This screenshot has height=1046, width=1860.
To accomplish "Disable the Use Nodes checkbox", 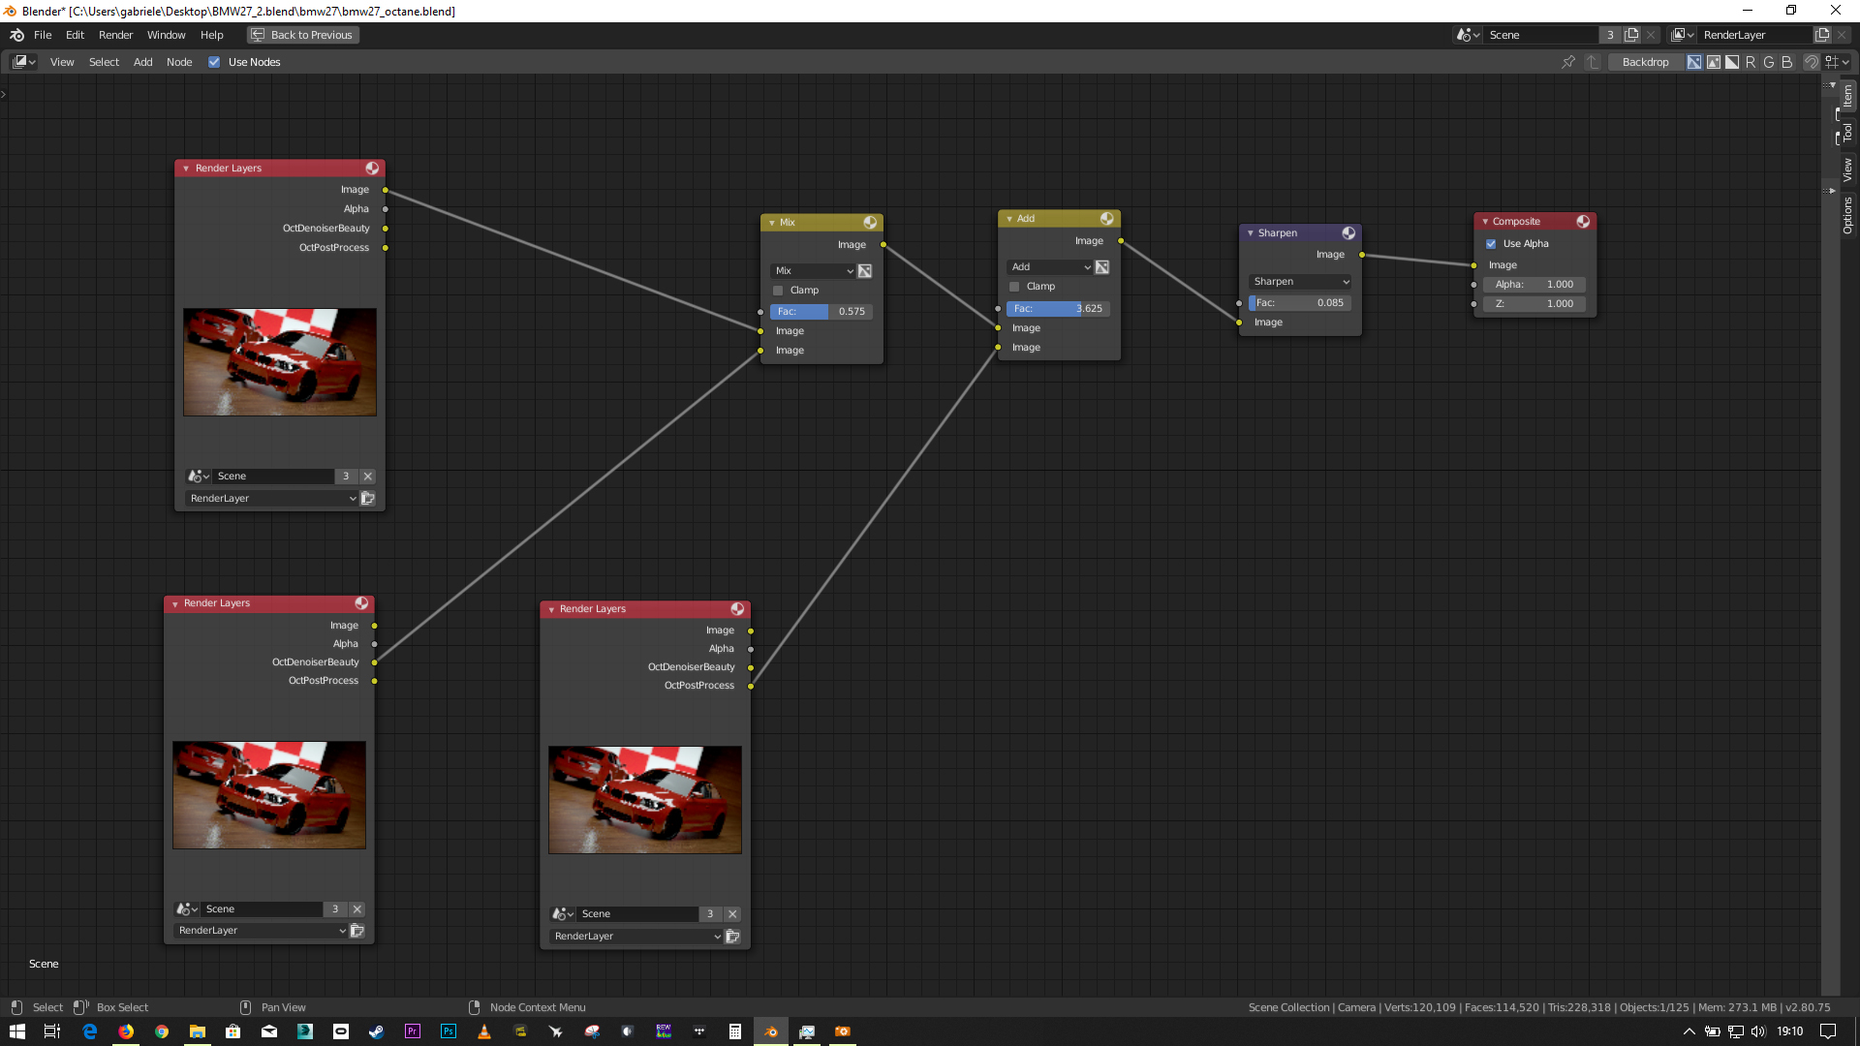I will (x=214, y=62).
